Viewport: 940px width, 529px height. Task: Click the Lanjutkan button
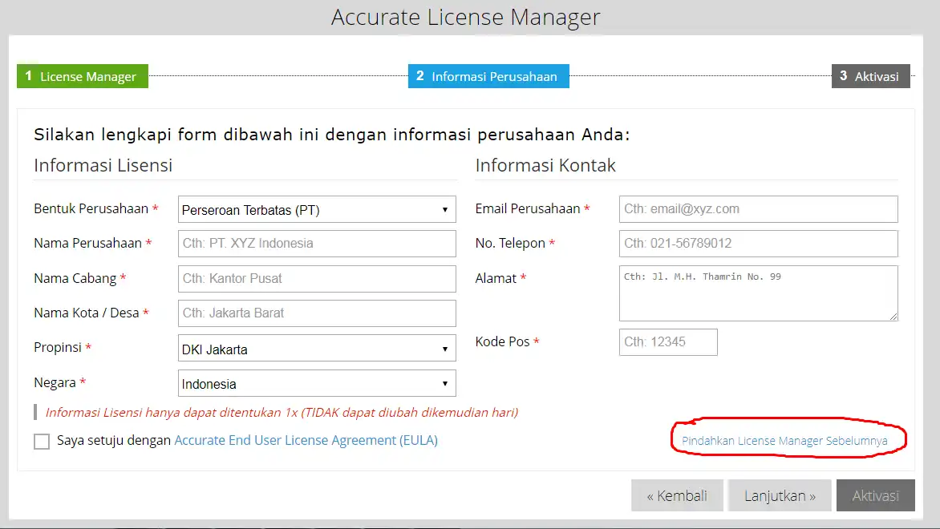[x=780, y=495]
